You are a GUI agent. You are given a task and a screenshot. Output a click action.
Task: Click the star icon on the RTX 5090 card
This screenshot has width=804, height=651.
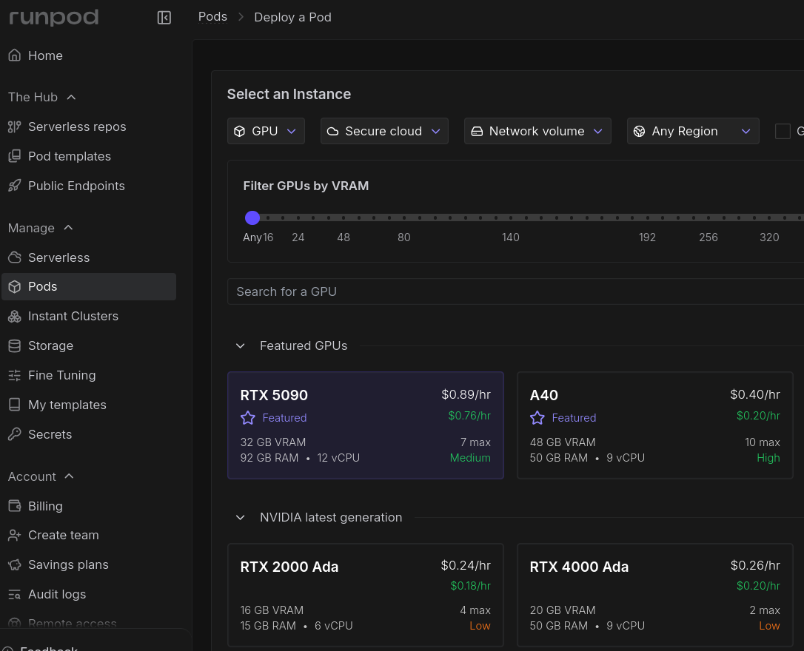tap(248, 418)
